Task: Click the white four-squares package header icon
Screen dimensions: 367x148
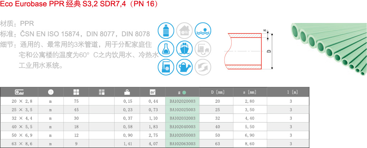Action: (x=76, y=92)
